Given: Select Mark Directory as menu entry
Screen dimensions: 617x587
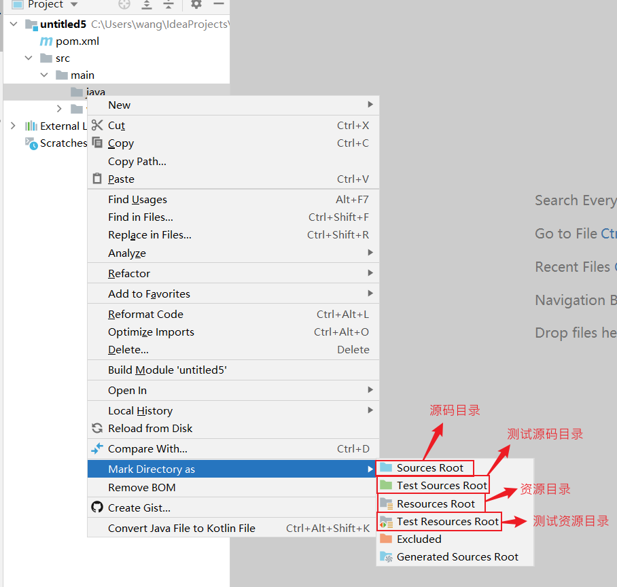Looking at the screenshot, I should pos(233,469).
